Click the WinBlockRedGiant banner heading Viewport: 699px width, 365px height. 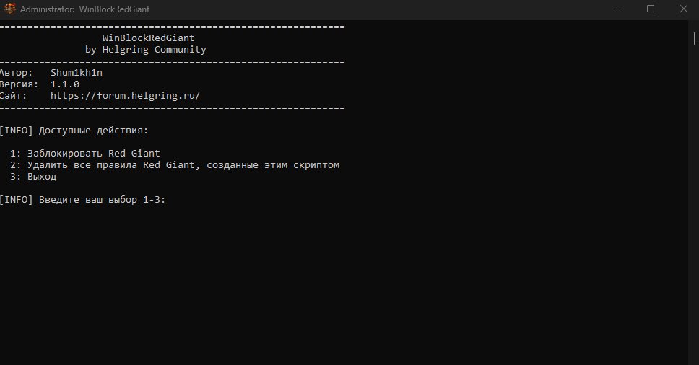click(x=149, y=38)
